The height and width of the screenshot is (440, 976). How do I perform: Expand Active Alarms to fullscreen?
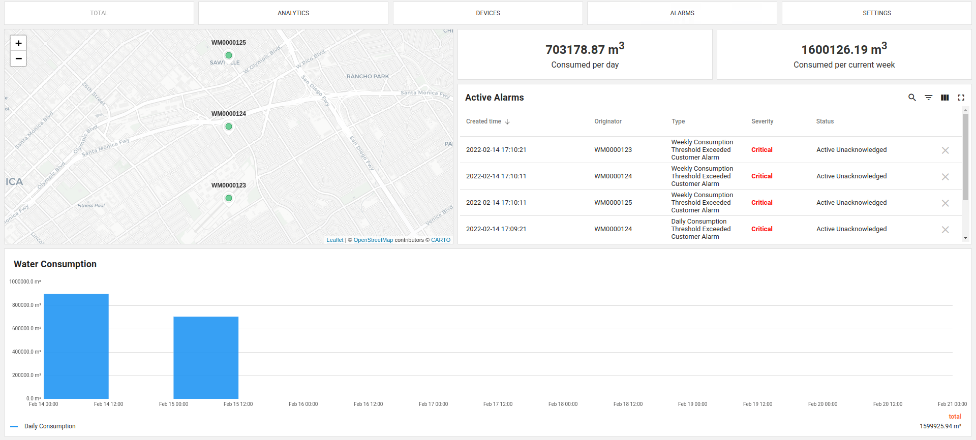tap(961, 98)
